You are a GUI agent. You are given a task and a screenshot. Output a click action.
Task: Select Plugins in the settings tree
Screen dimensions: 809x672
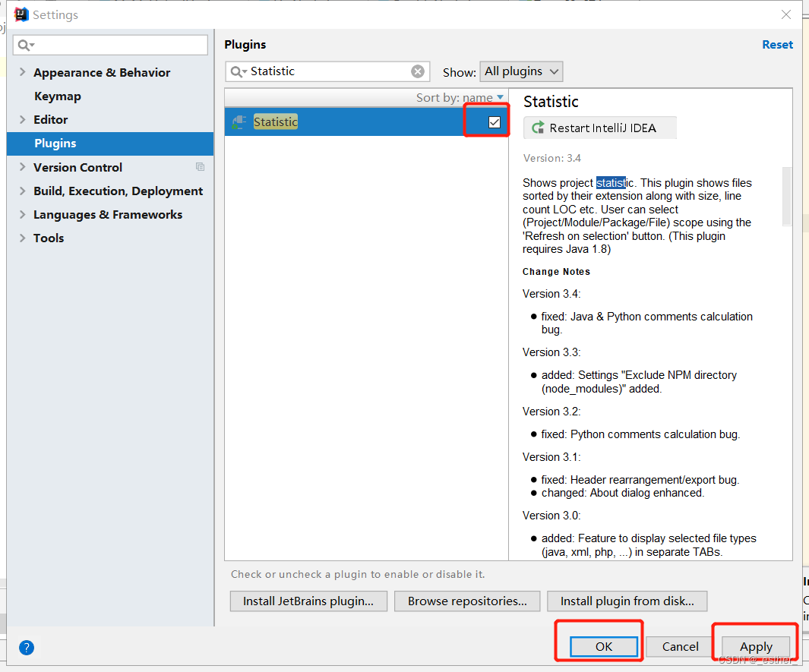click(110, 144)
